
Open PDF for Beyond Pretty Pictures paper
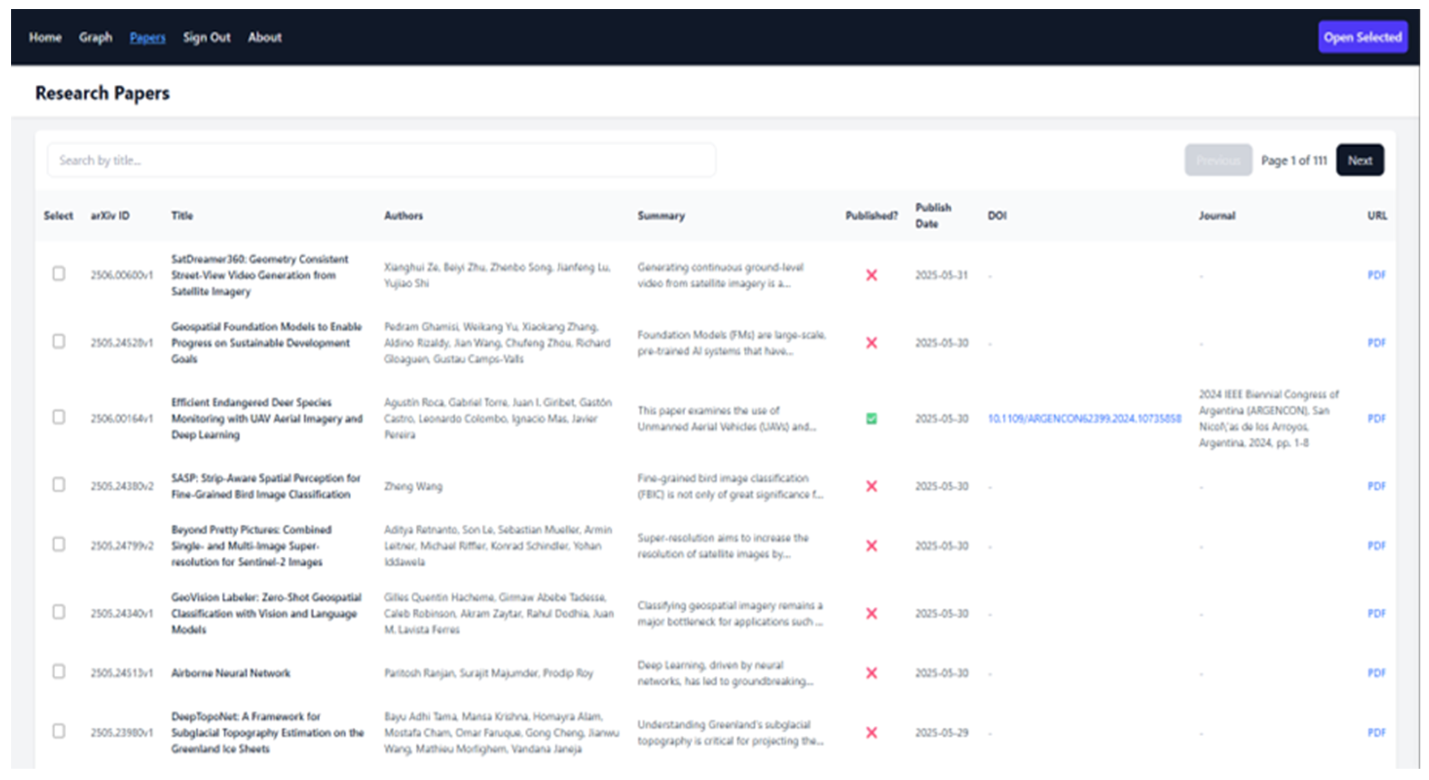click(x=1376, y=546)
